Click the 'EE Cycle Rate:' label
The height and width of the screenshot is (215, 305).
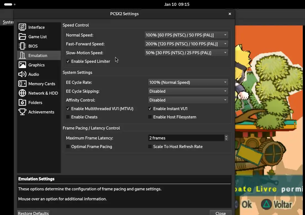[x=79, y=82]
